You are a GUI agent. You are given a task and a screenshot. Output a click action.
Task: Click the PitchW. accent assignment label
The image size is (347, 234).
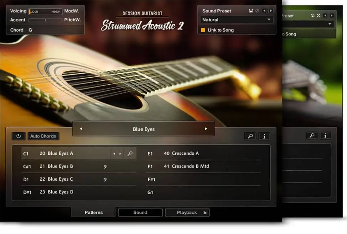click(x=72, y=20)
